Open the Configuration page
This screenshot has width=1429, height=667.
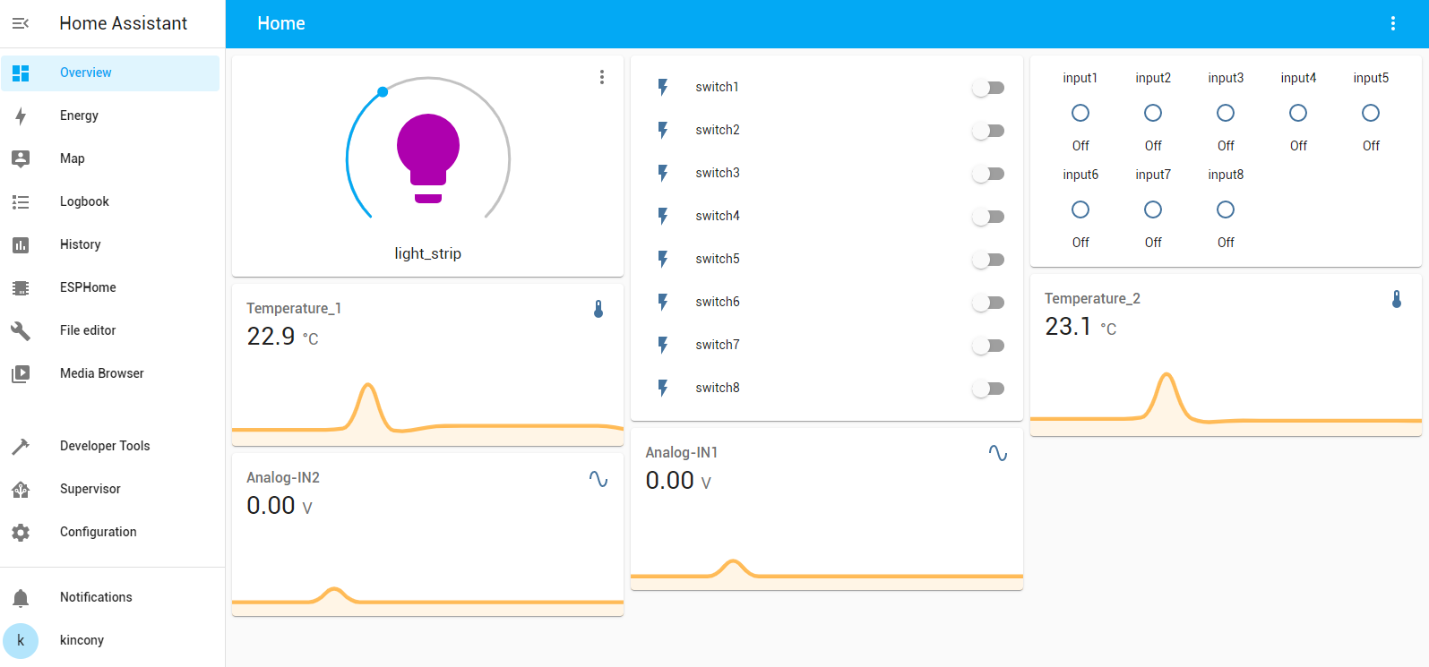pyautogui.click(x=98, y=532)
